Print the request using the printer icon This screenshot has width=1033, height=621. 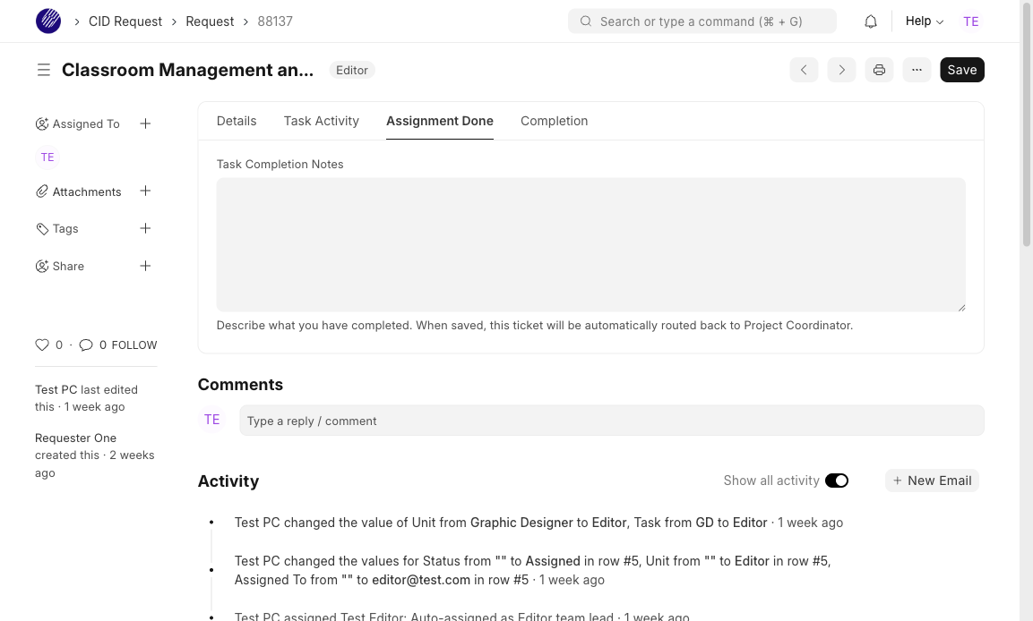click(x=879, y=69)
